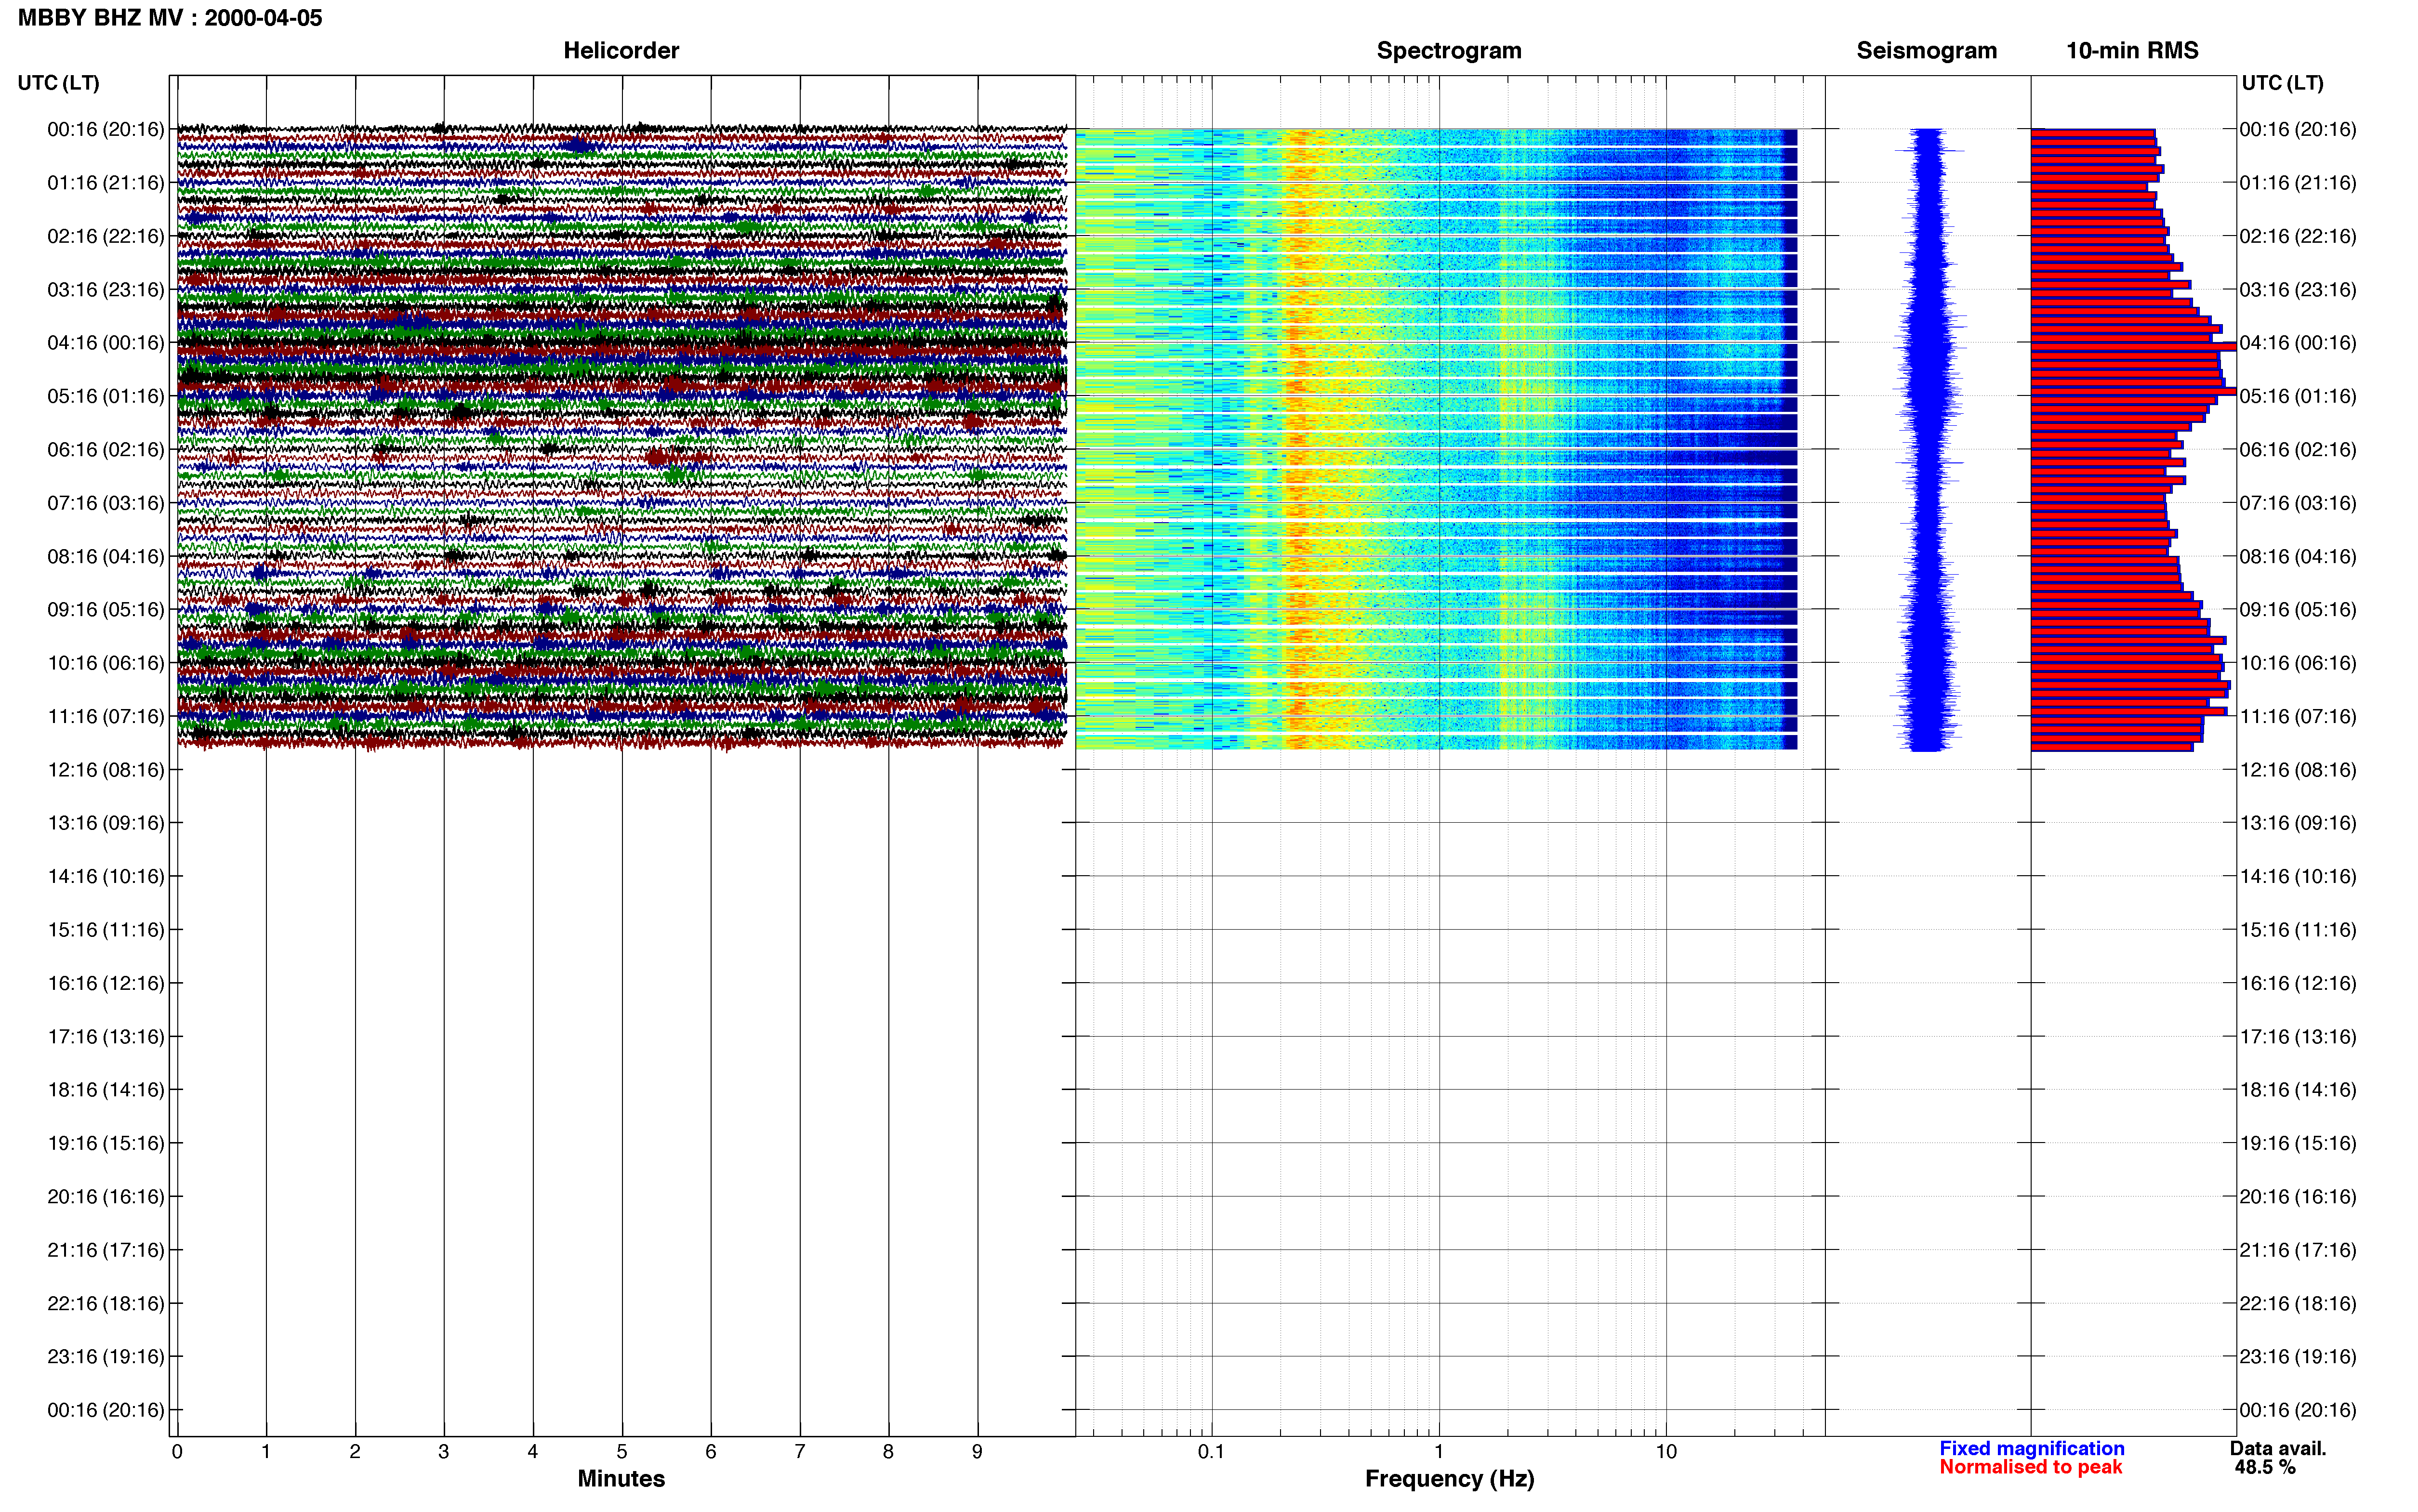This screenshot has width=2418, height=1512.
Task: Click left time label 16:16 (12:16)
Action: [x=106, y=983]
